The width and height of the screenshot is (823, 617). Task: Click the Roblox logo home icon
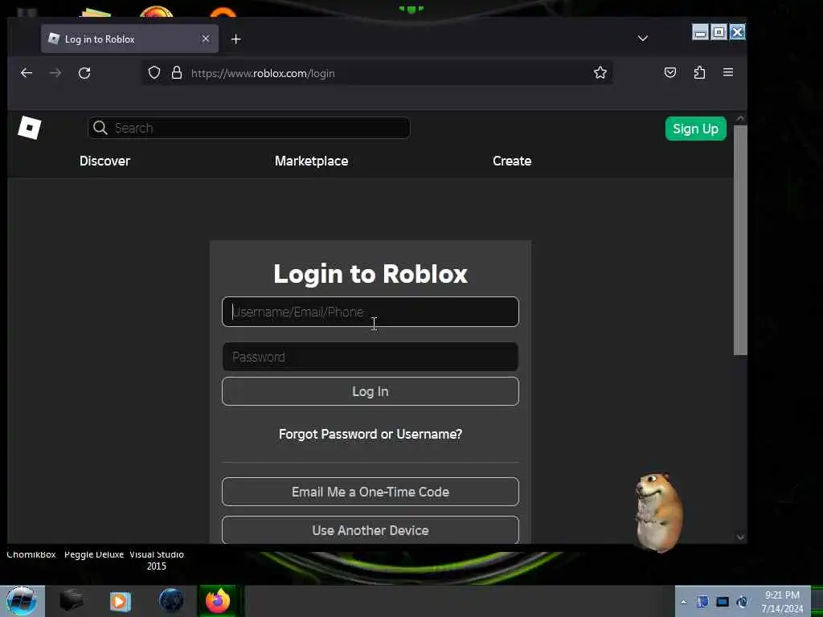coord(30,128)
